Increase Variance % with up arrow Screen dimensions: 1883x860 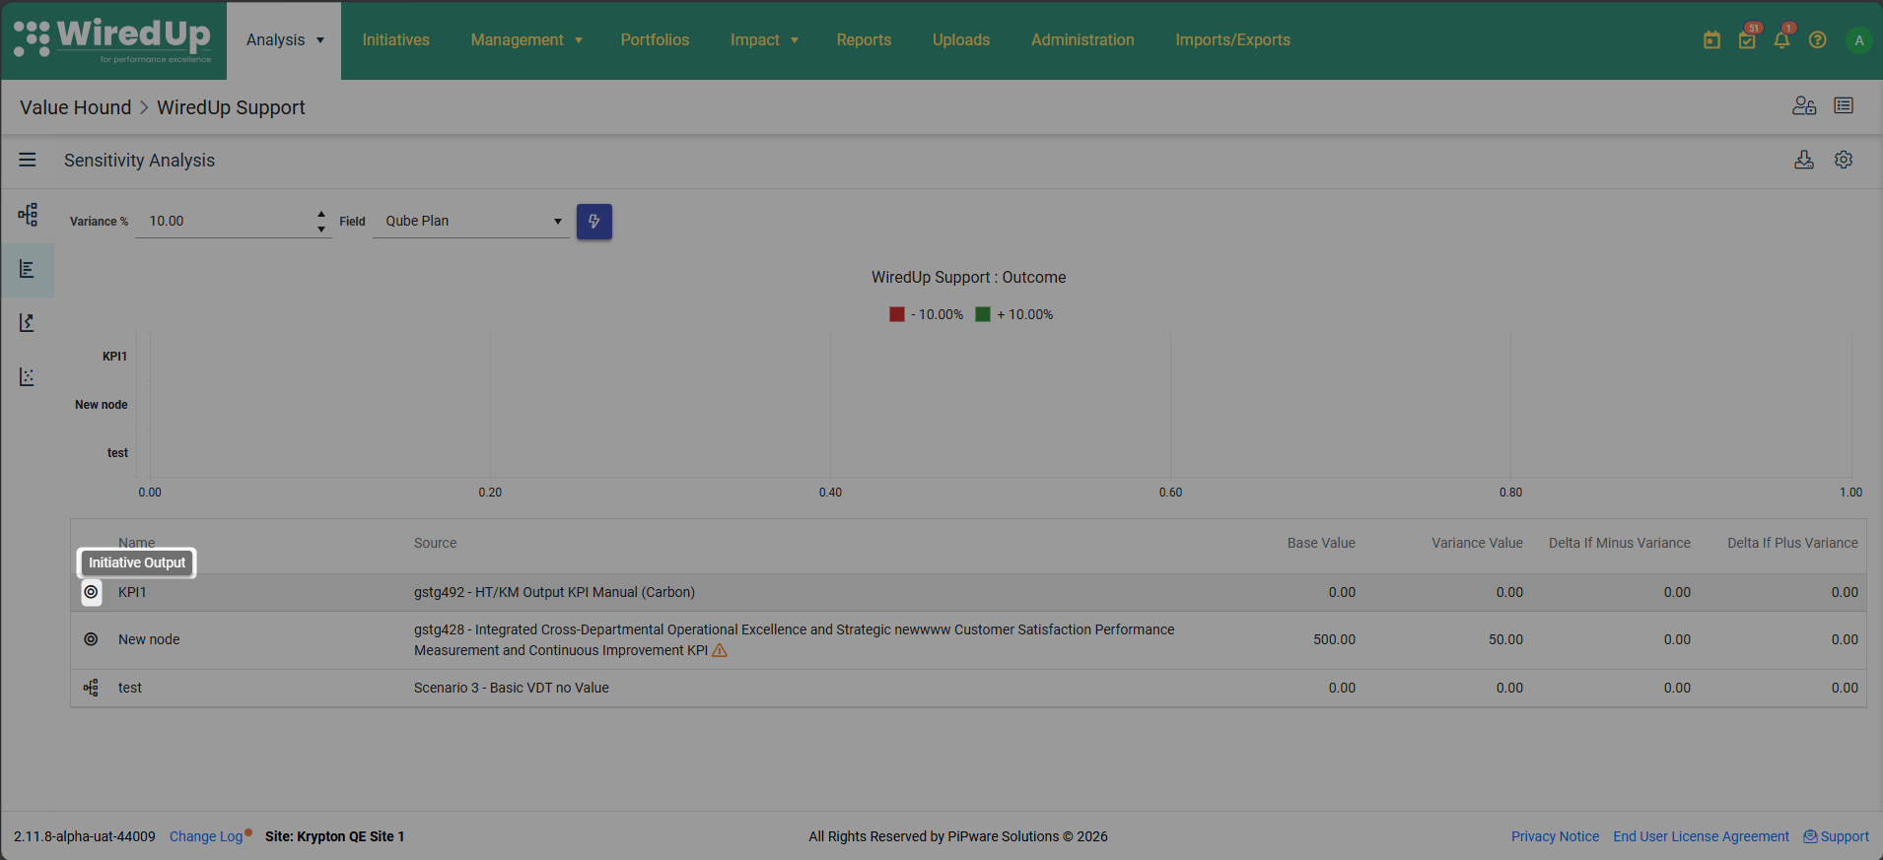[x=321, y=214]
